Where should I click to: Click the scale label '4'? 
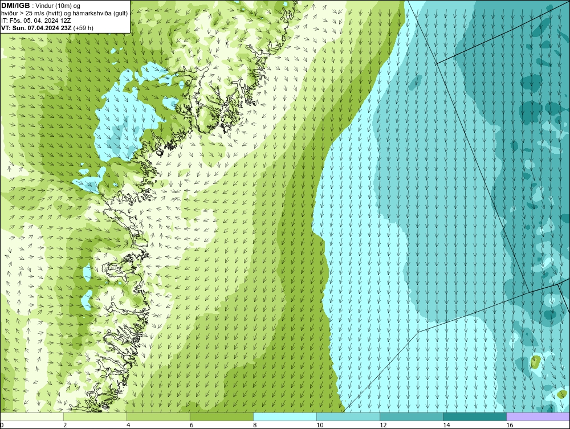128,426
